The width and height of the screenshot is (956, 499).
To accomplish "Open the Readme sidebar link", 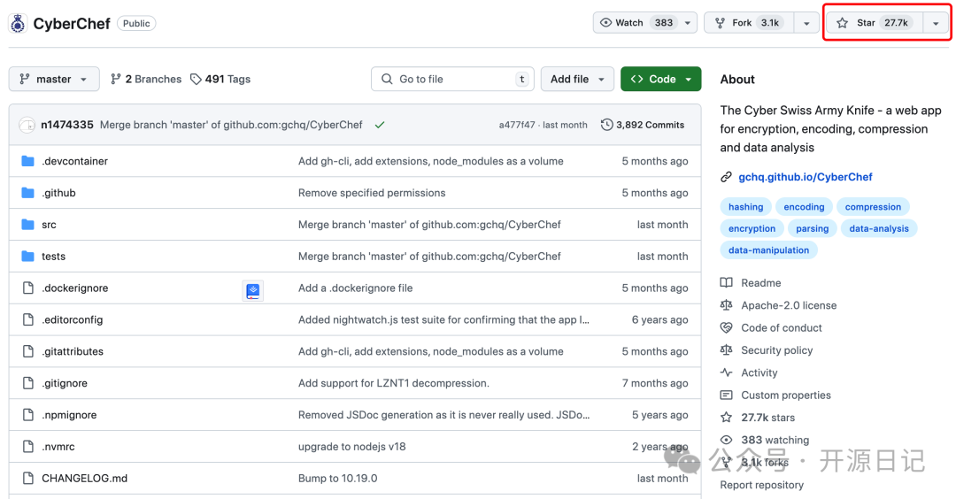I will 761,283.
